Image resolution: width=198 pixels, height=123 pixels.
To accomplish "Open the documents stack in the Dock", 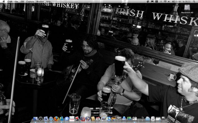I will point(153,119).
